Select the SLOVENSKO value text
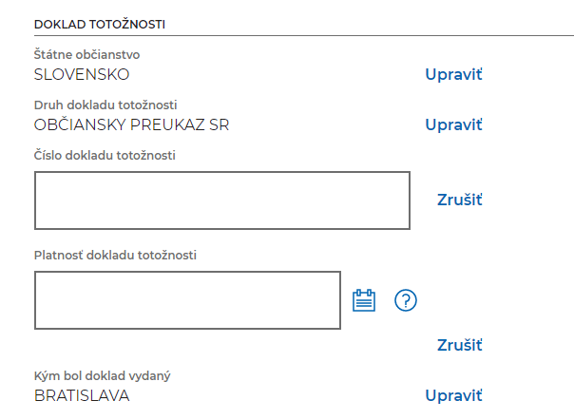The width and height of the screenshot is (574, 420). pyautogui.click(x=82, y=75)
